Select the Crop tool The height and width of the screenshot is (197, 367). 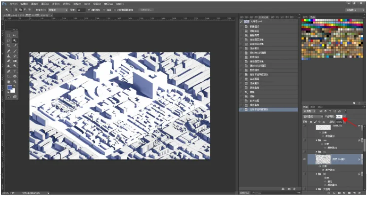click(x=8, y=46)
